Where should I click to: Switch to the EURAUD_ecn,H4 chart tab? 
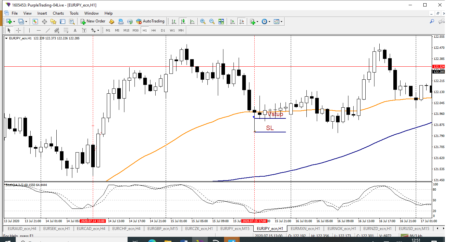(x=22, y=228)
